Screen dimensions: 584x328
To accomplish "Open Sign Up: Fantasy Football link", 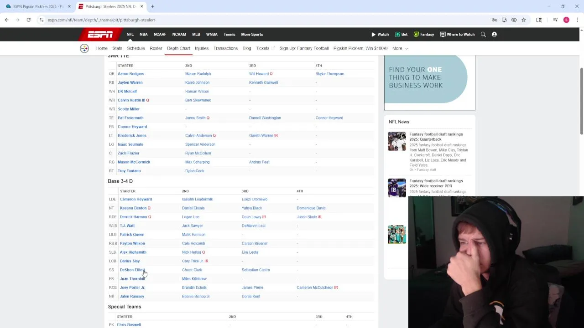I will [304, 48].
